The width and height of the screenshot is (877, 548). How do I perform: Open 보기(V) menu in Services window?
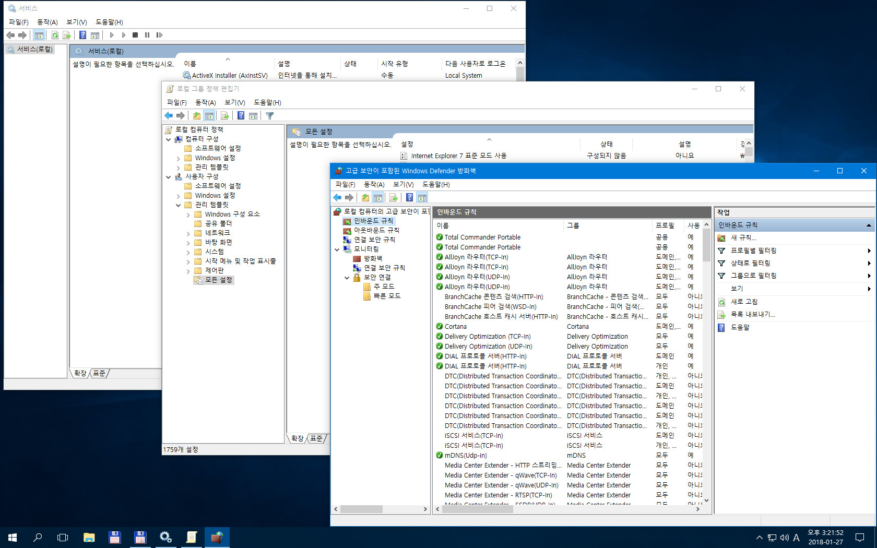77,22
